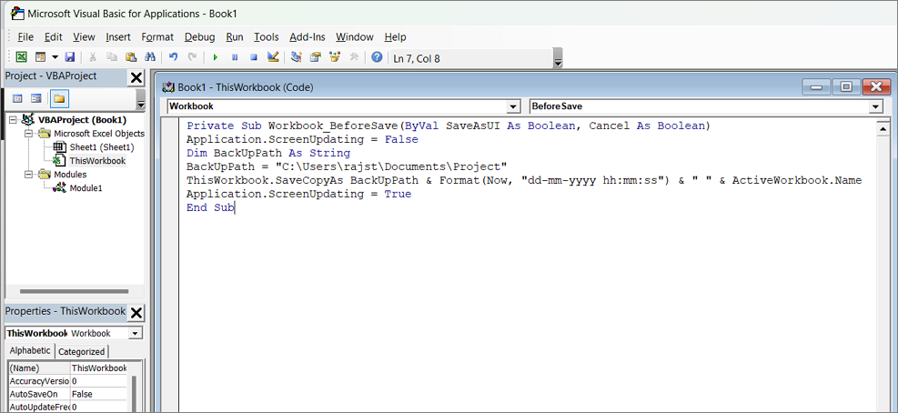Open the View menu
898x413 pixels.
[85, 37]
